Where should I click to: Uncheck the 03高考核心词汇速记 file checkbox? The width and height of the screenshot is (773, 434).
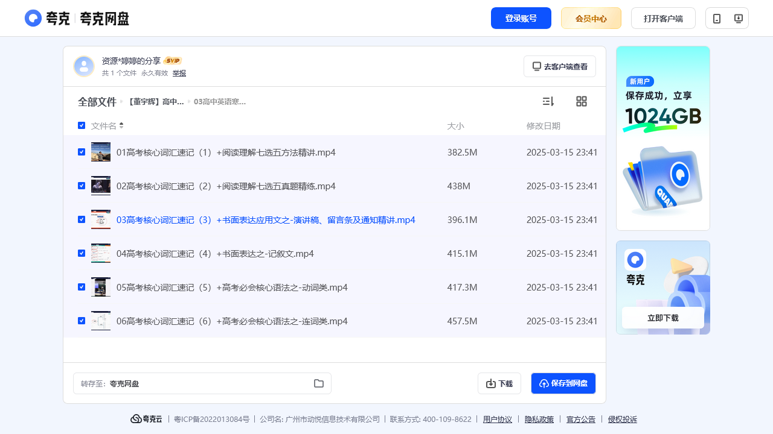[x=82, y=219]
